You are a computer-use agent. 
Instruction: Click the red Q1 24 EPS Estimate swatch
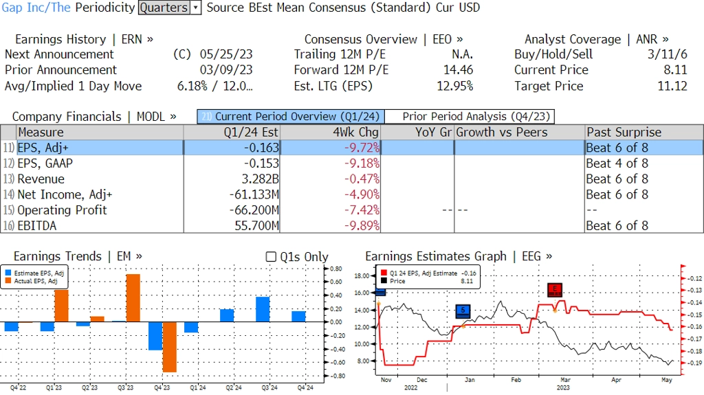pos(384,273)
